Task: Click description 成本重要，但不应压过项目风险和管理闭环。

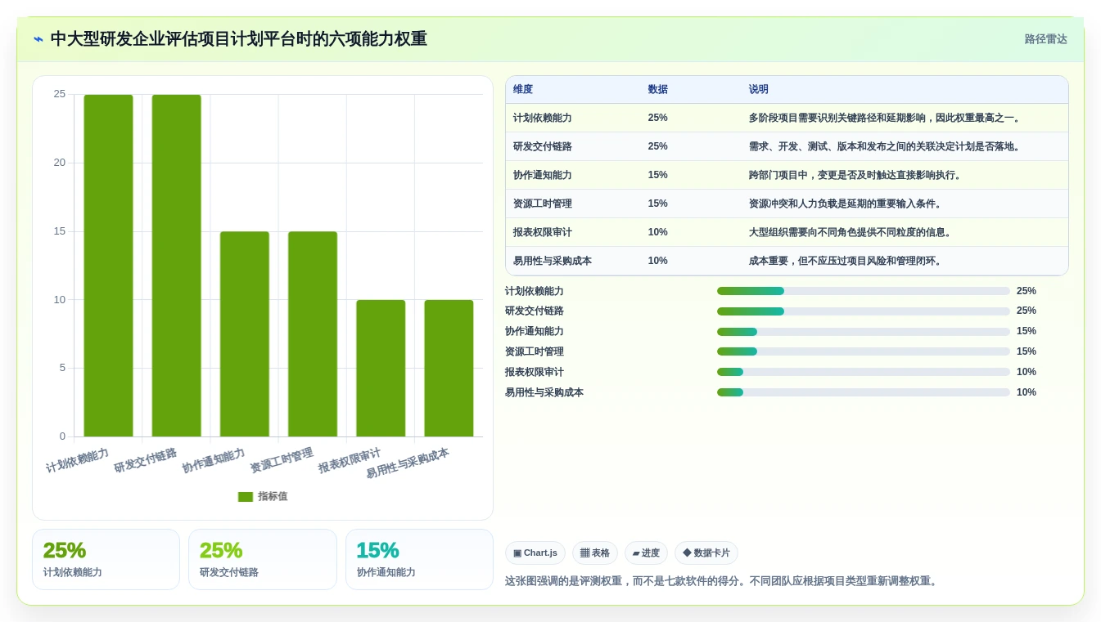Action: pos(846,261)
